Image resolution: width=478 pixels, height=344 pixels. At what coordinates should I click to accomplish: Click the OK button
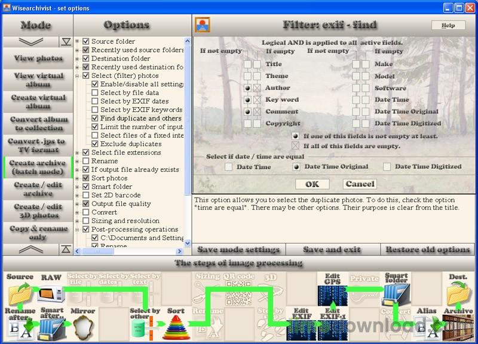(312, 184)
